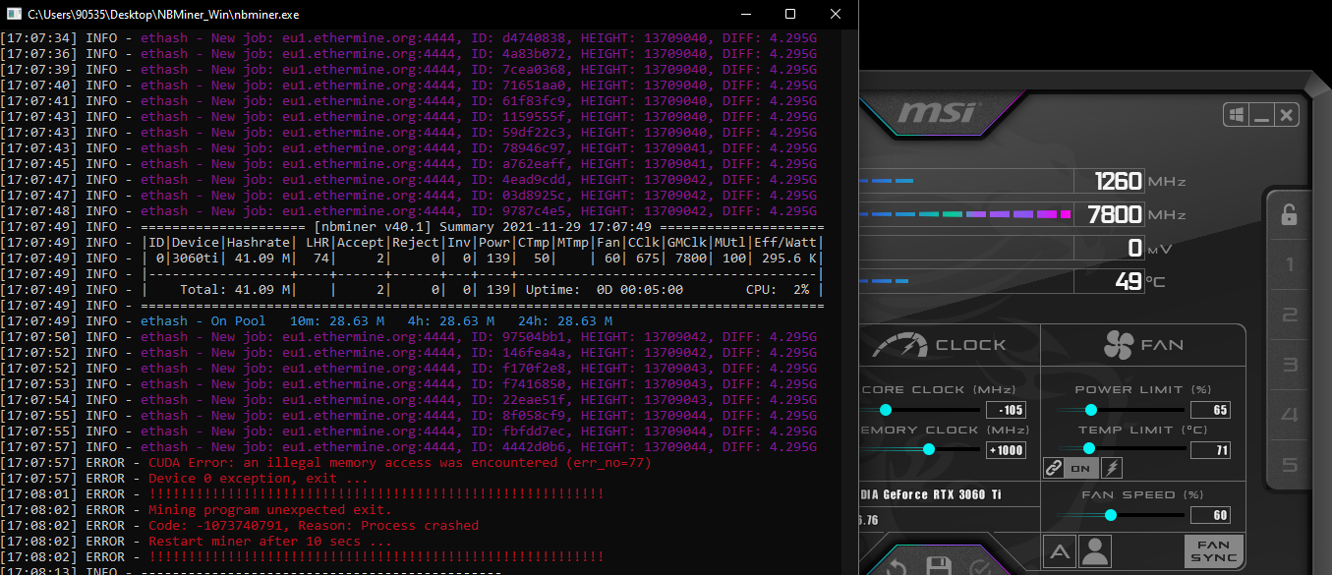
Task: Click the lightning bolt priority icon
Action: tap(1112, 469)
